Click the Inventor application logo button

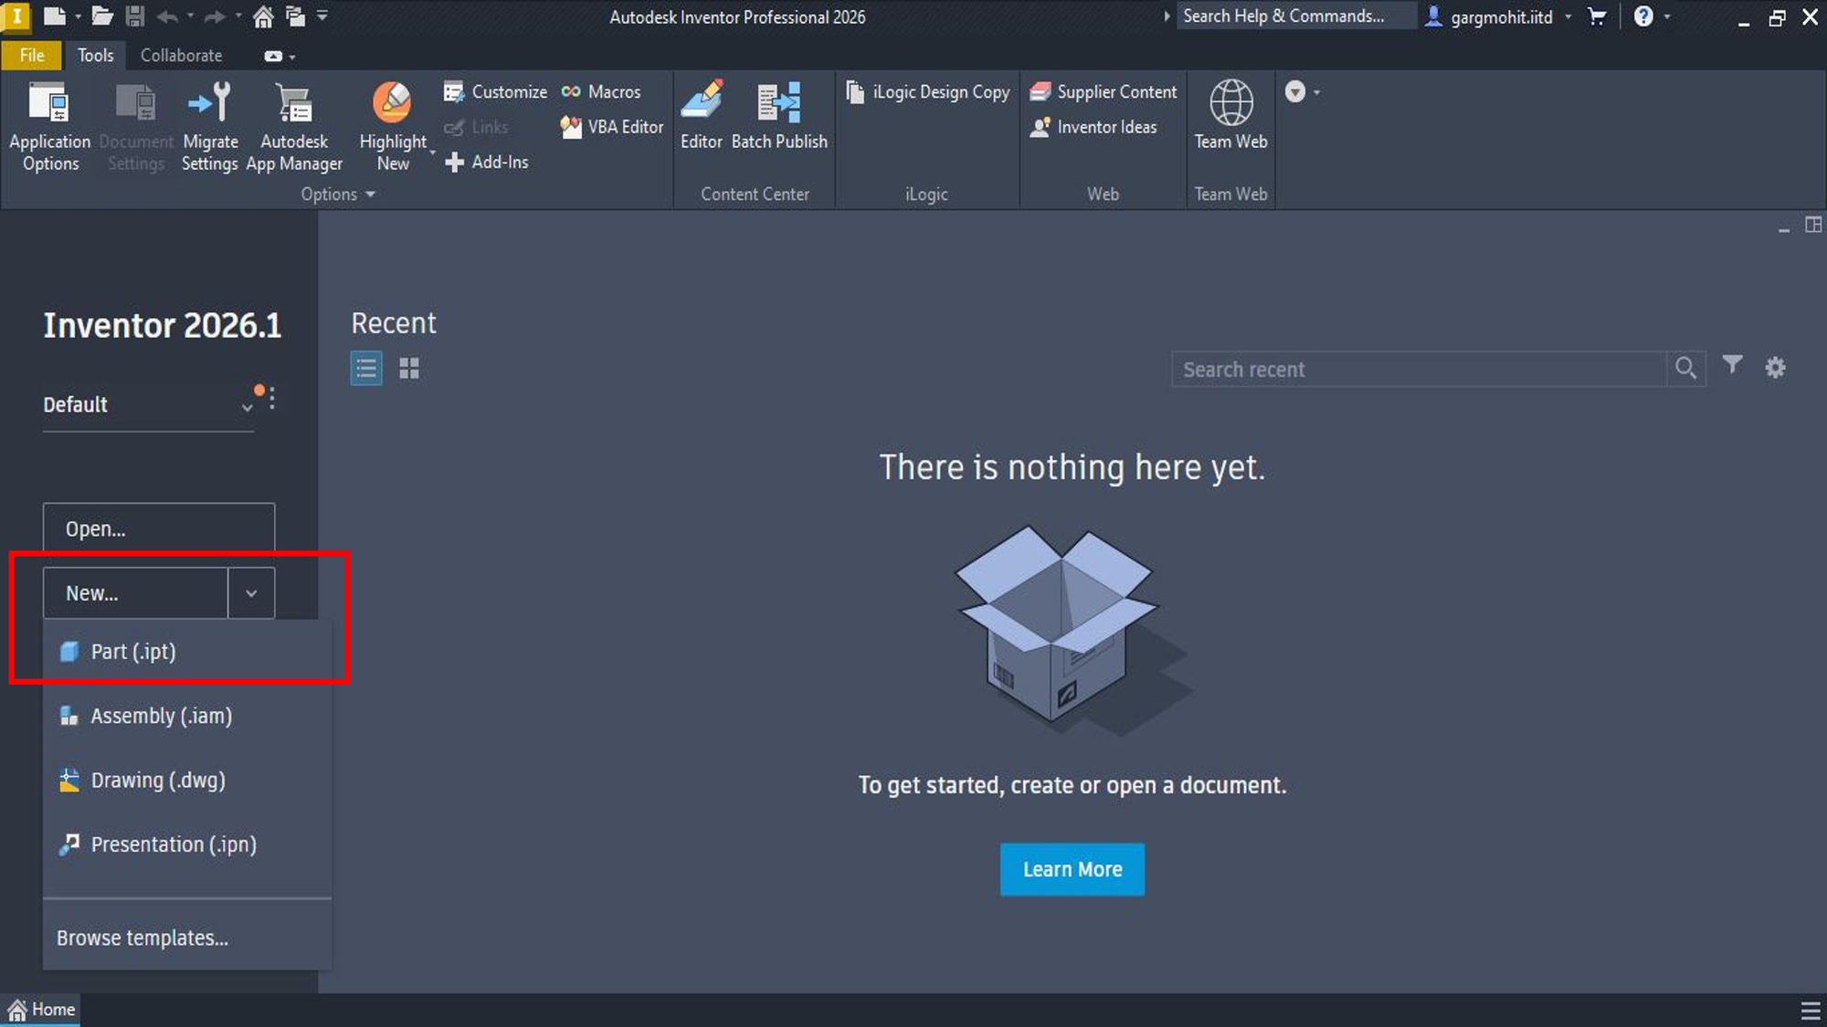[x=16, y=16]
